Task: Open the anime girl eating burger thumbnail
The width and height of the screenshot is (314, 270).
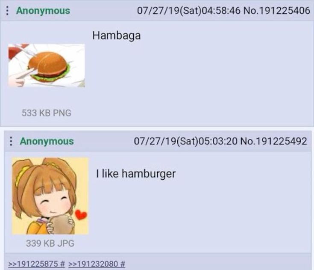Action: (50, 196)
